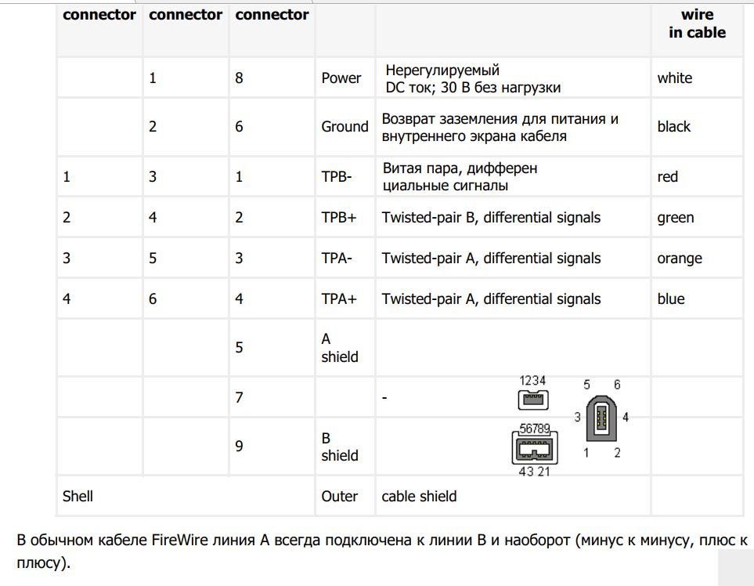This screenshot has width=754, height=586.
Task: Click the "cable shield" description text
Action: [x=419, y=496]
